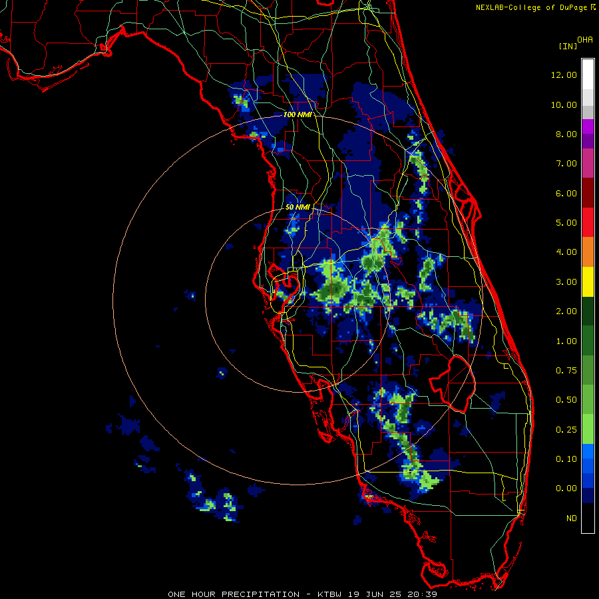Click the 12.00 legend value
Screen dimensions: 599x599
pyautogui.click(x=564, y=75)
